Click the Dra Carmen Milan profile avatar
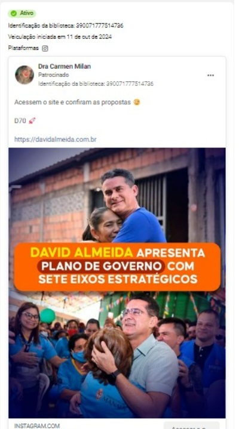Screen dimensions: 248x429 coord(25,75)
